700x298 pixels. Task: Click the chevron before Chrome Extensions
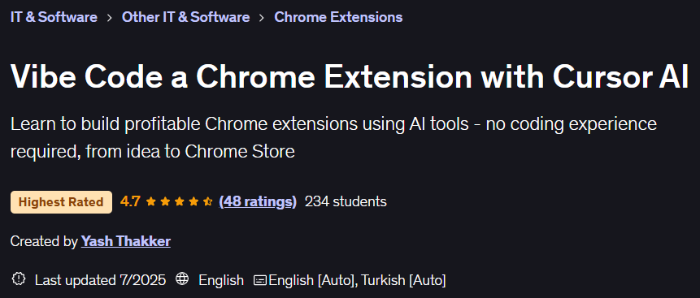[x=263, y=18]
